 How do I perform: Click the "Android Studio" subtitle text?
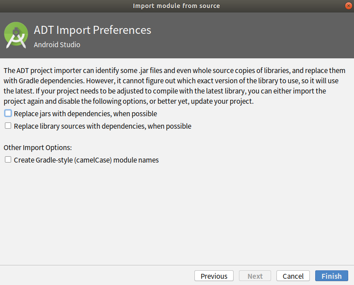57,45
